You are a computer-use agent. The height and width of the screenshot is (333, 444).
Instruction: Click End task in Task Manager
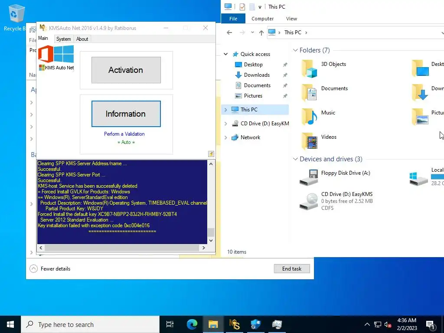click(292, 269)
